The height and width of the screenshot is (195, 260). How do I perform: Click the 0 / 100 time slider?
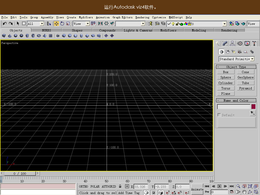(x=20, y=173)
